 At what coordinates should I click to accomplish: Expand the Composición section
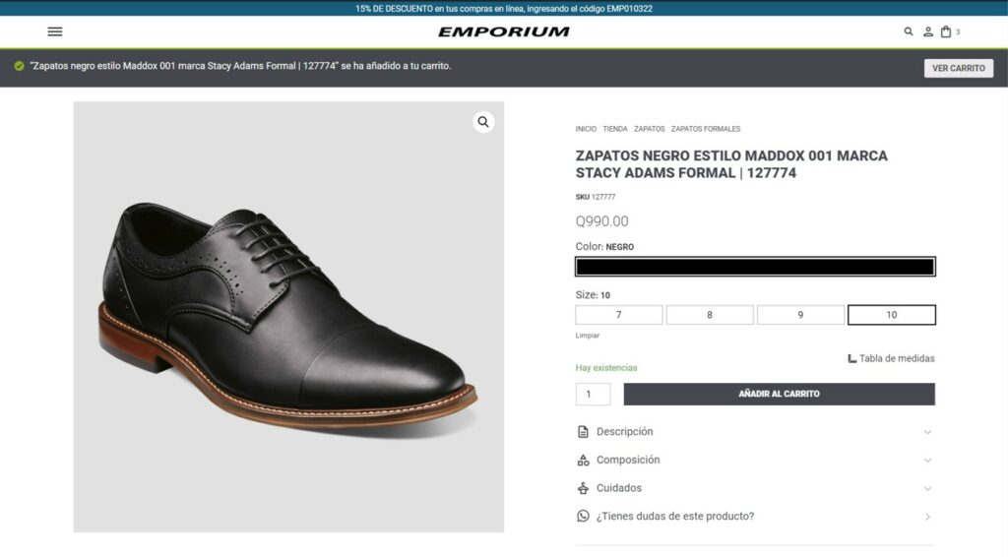tap(755, 460)
